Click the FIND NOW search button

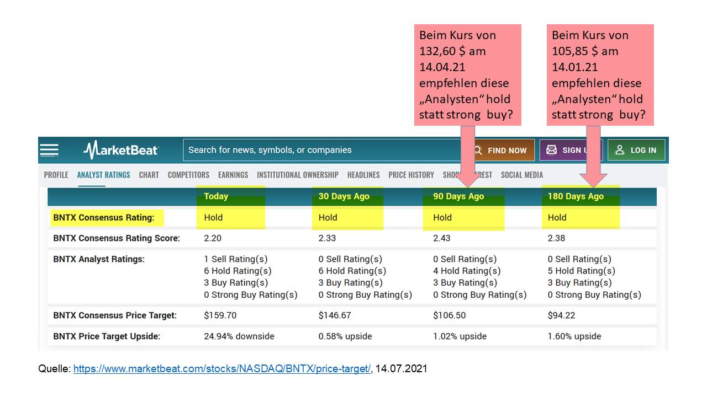tap(502, 150)
